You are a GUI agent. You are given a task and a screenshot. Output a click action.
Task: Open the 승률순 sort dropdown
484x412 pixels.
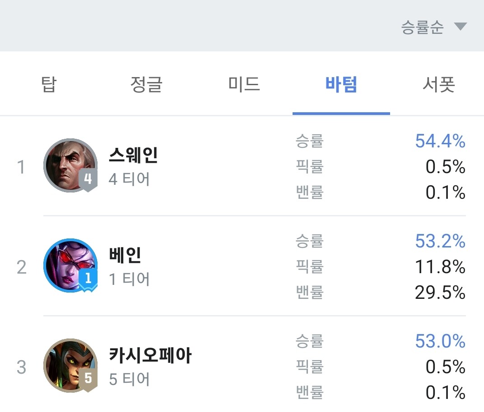434,27
